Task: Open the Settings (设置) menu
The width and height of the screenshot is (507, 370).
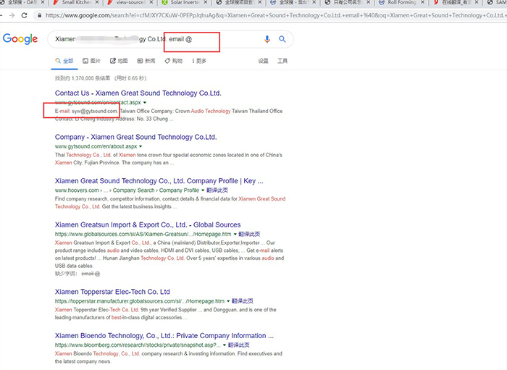Action: tap(264, 61)
